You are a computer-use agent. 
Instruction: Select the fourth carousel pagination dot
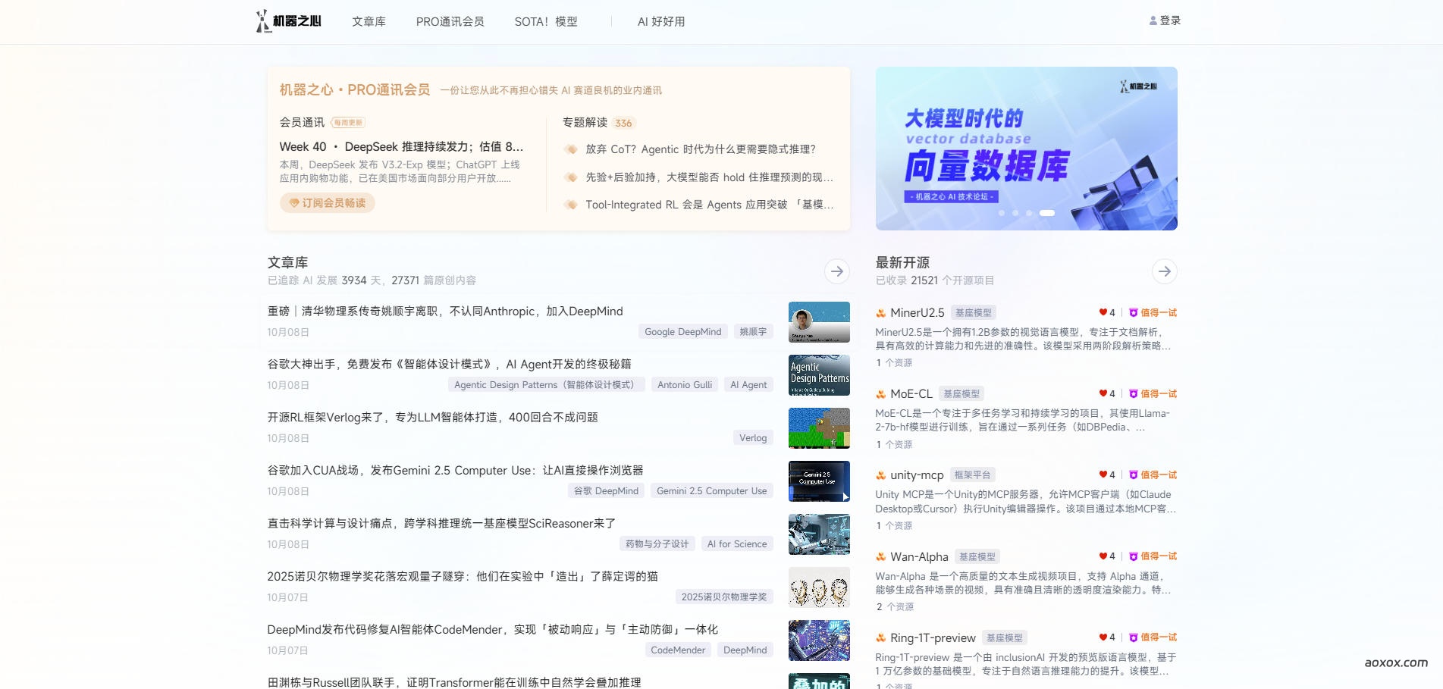pos(1046,213)
